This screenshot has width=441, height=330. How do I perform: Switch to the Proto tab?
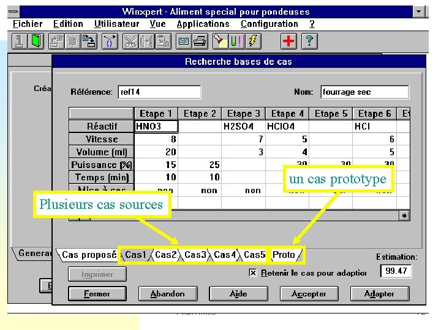[x=284, y=255]
